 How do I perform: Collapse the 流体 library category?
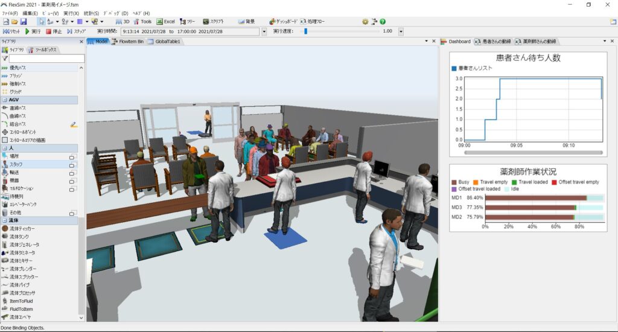click(5, 220)
